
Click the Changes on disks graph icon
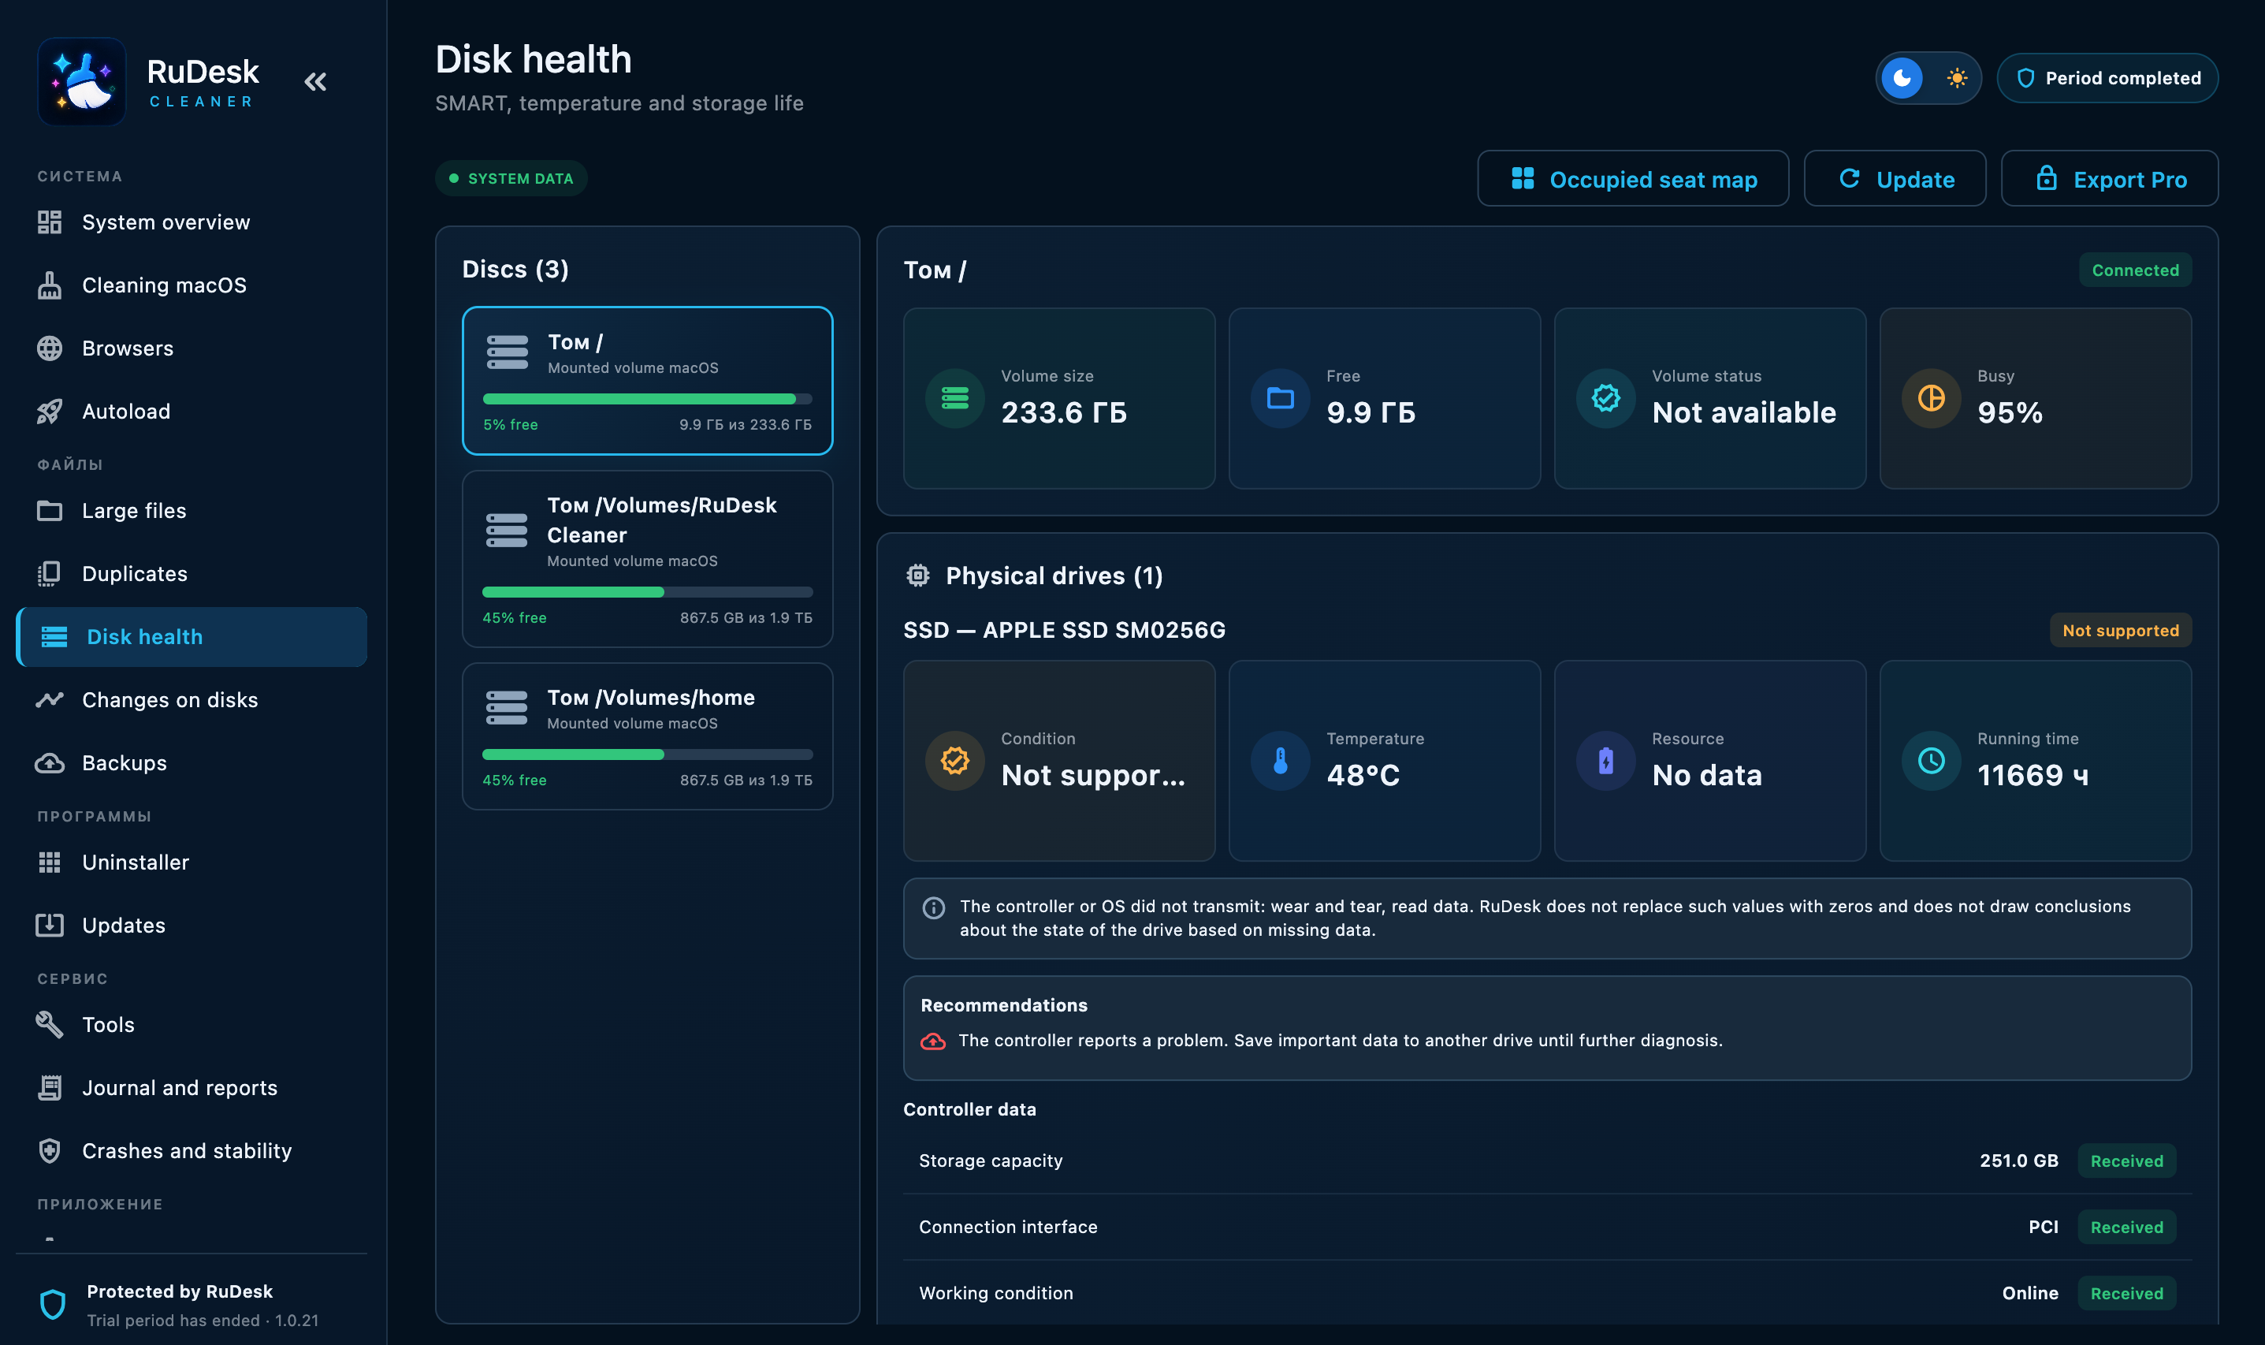pos(50,699)
